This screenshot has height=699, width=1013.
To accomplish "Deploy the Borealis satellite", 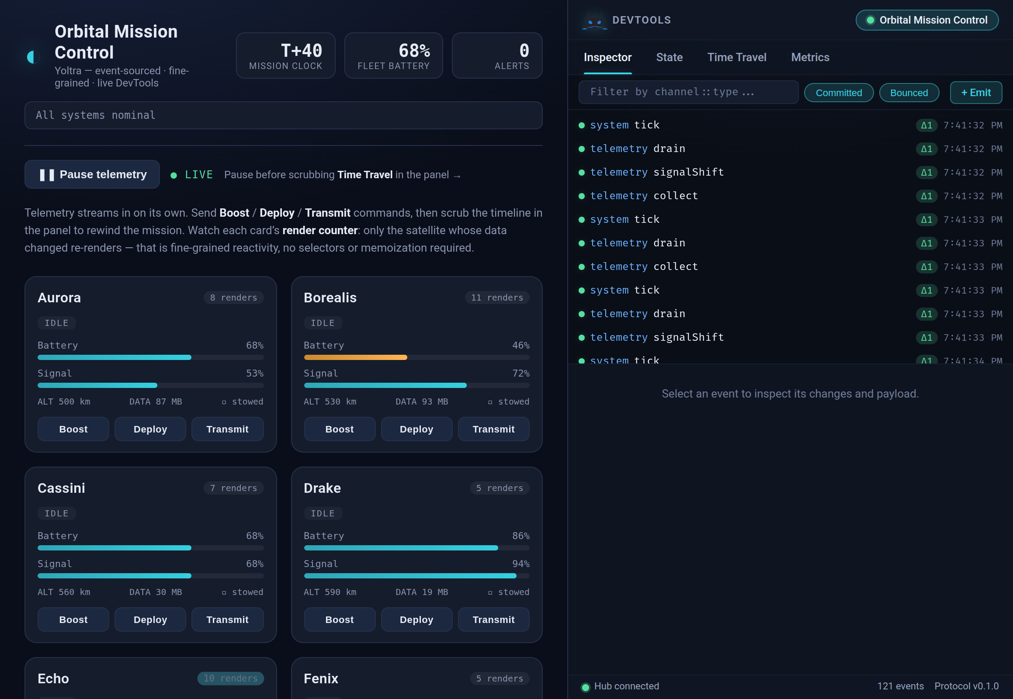I will coord(416,429).
